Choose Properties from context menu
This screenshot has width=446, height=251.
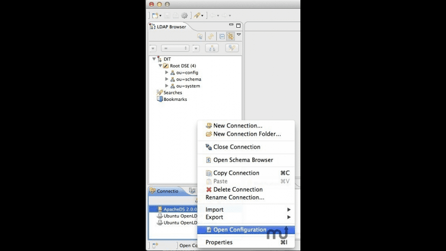pyautogui.click(x=246, y=242)
